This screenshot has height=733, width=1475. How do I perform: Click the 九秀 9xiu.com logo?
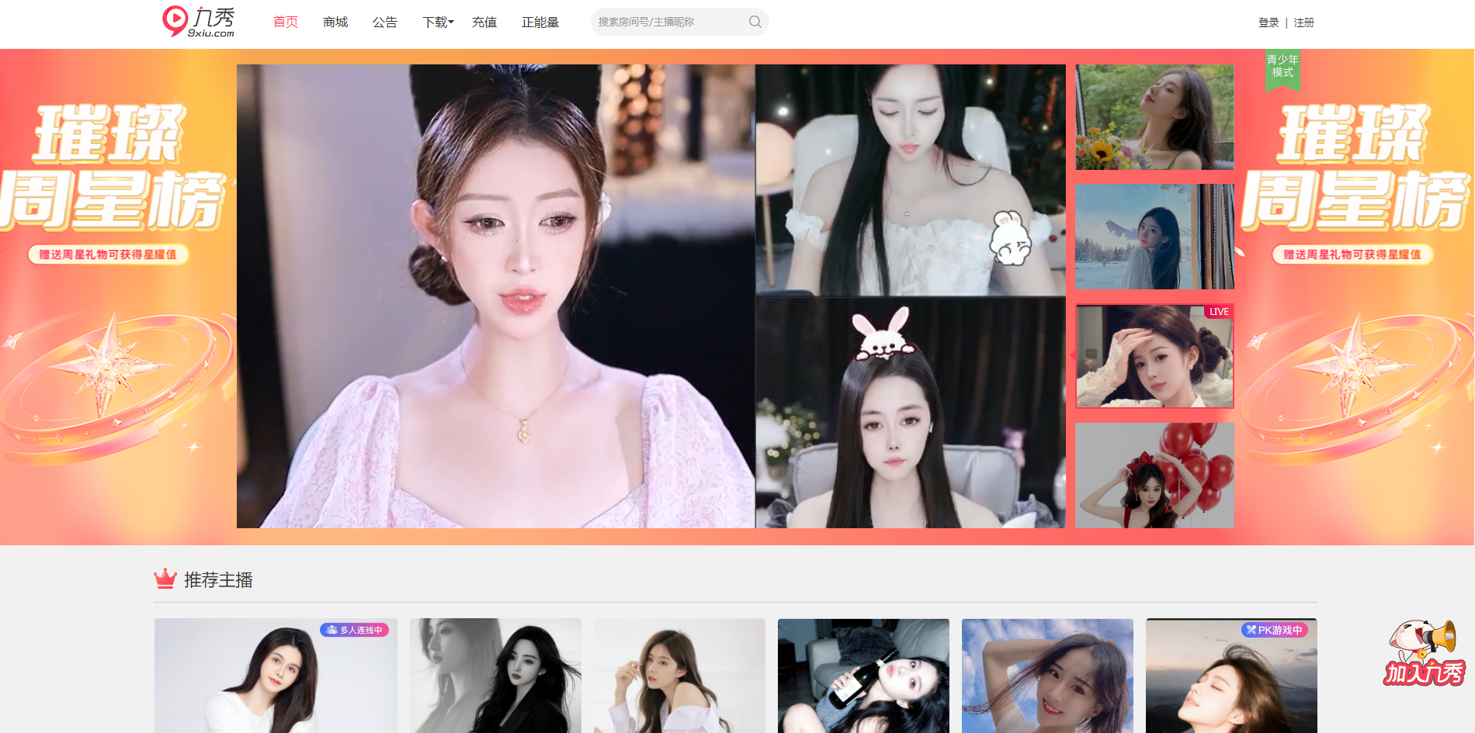click(199, 22)
